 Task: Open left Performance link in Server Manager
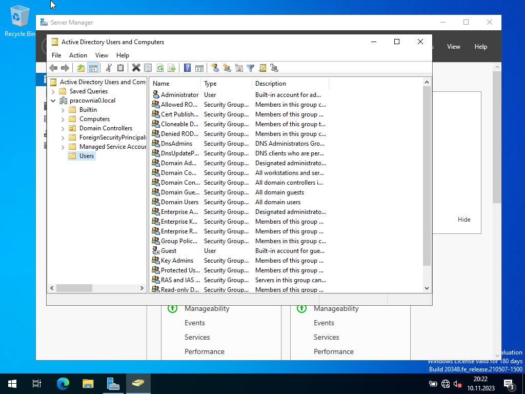pos(204,352)
